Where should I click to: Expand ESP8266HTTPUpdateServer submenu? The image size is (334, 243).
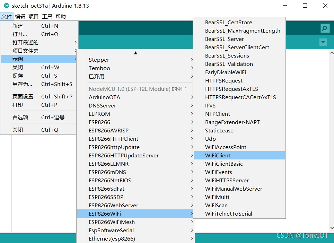135,155
